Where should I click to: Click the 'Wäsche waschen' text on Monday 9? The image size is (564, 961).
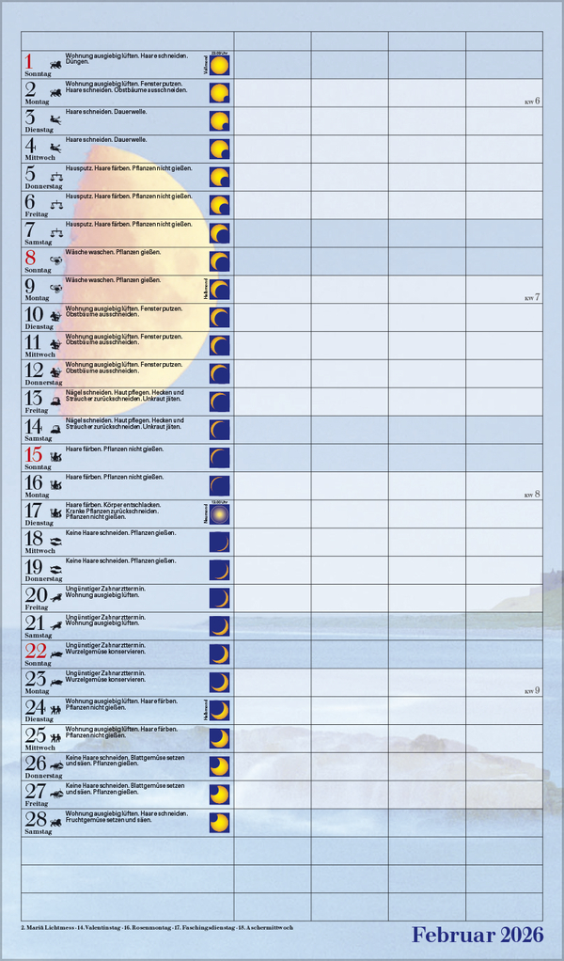(x=90, y=280)
